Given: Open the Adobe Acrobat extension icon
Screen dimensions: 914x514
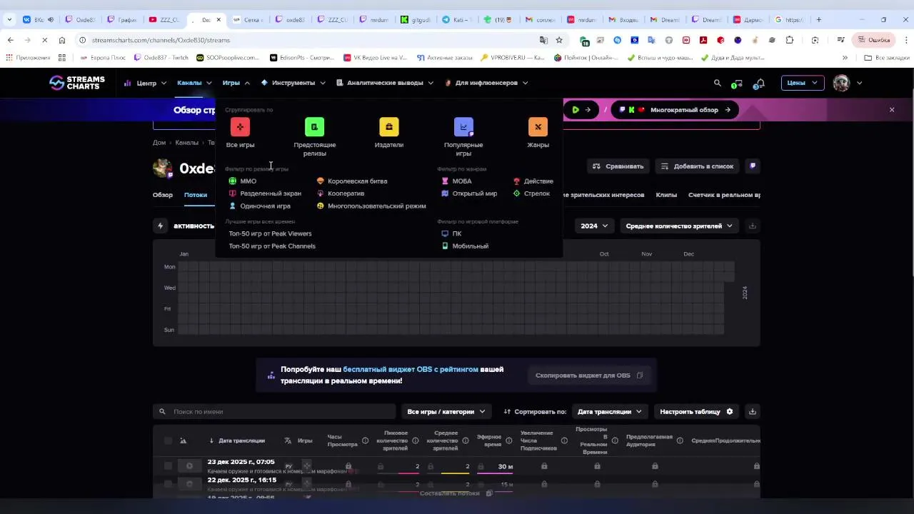Looking at the screenshot, I should (703, 40).
